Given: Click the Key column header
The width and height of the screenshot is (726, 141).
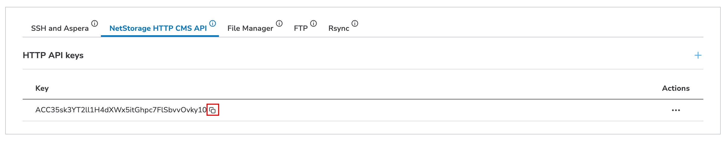Looking at the screenshot, I should 42,88.
